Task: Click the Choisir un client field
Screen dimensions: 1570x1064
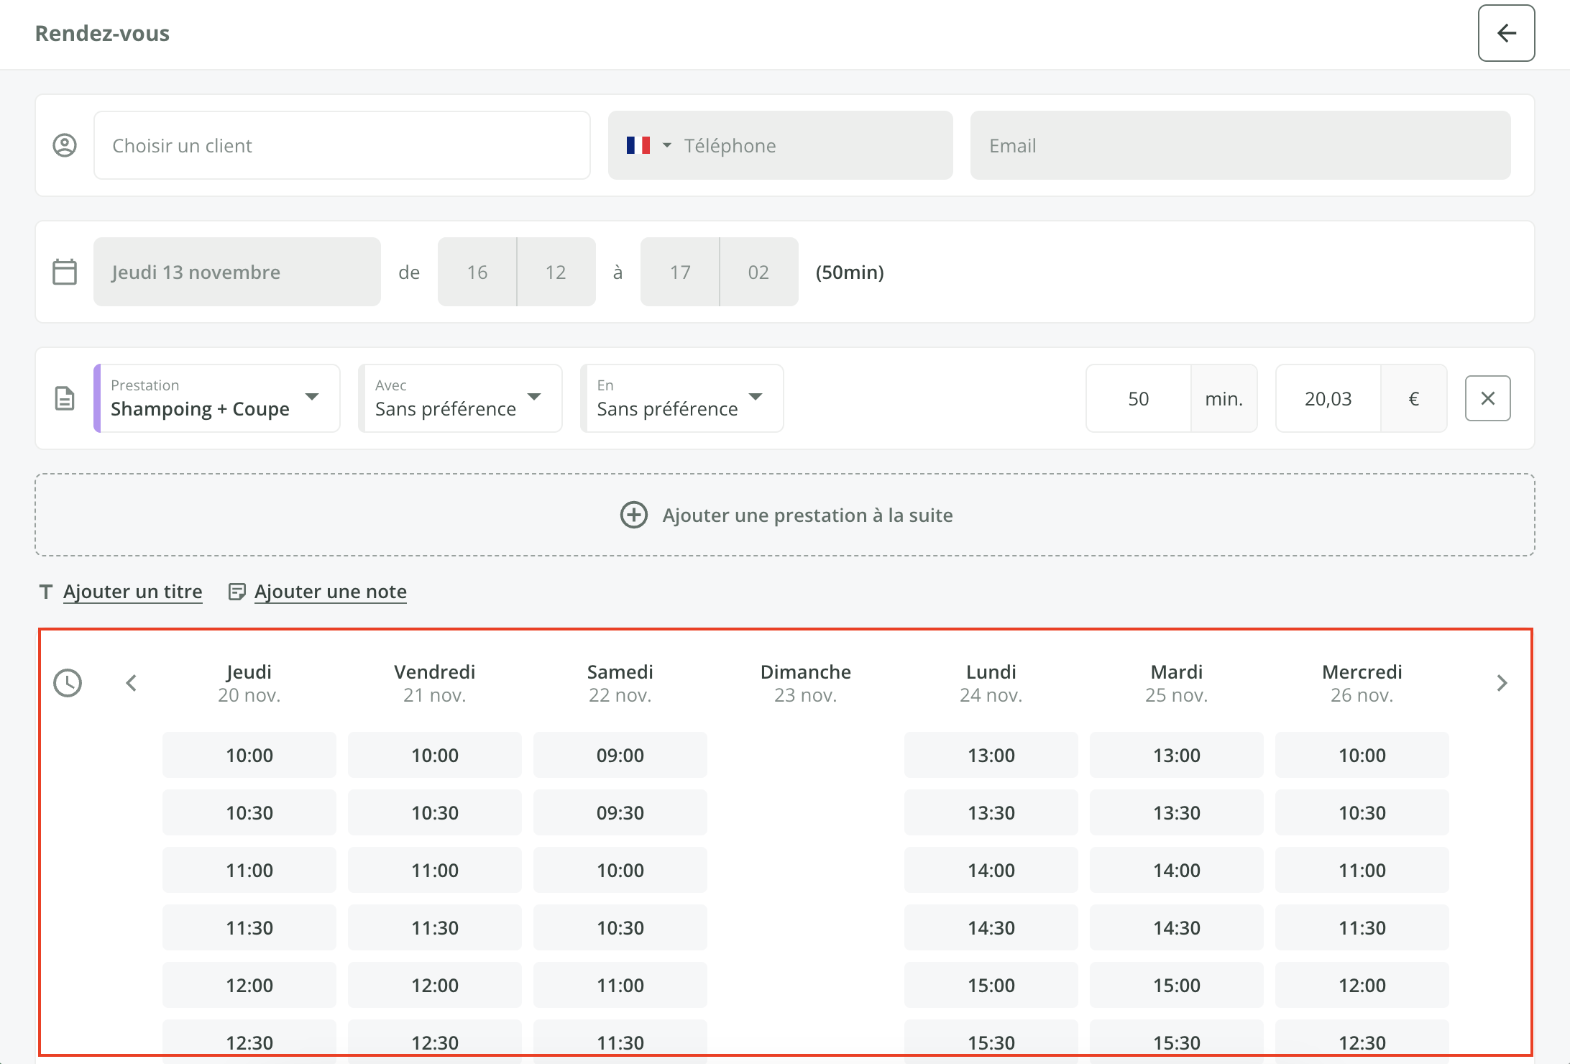Action: (x=342, y=145)
